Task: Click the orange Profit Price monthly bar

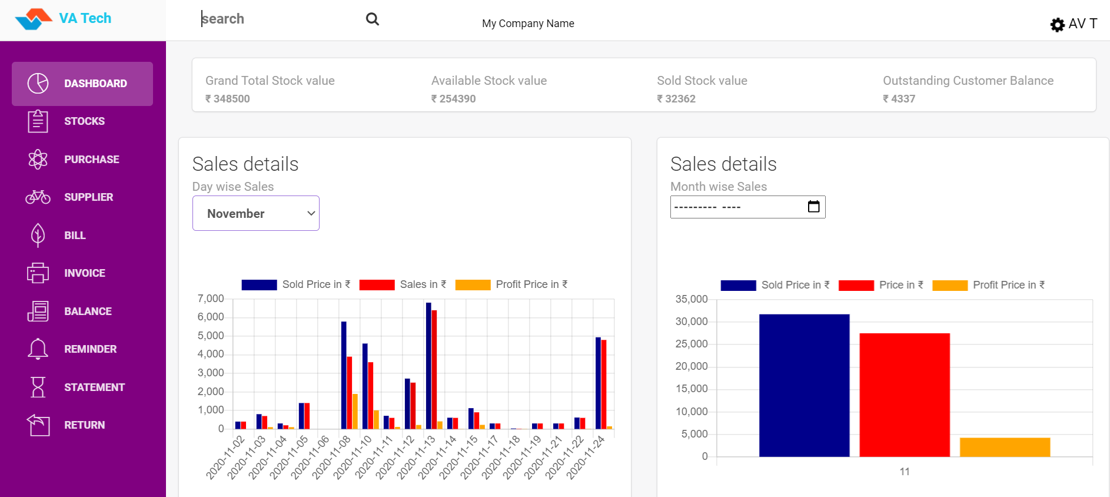Action: [x=1005, y=447]
